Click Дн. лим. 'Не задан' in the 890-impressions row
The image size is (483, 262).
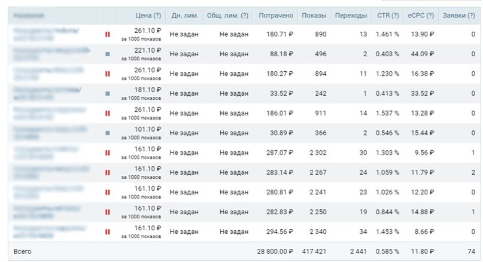pyautogui.click(x=184, y=35)
